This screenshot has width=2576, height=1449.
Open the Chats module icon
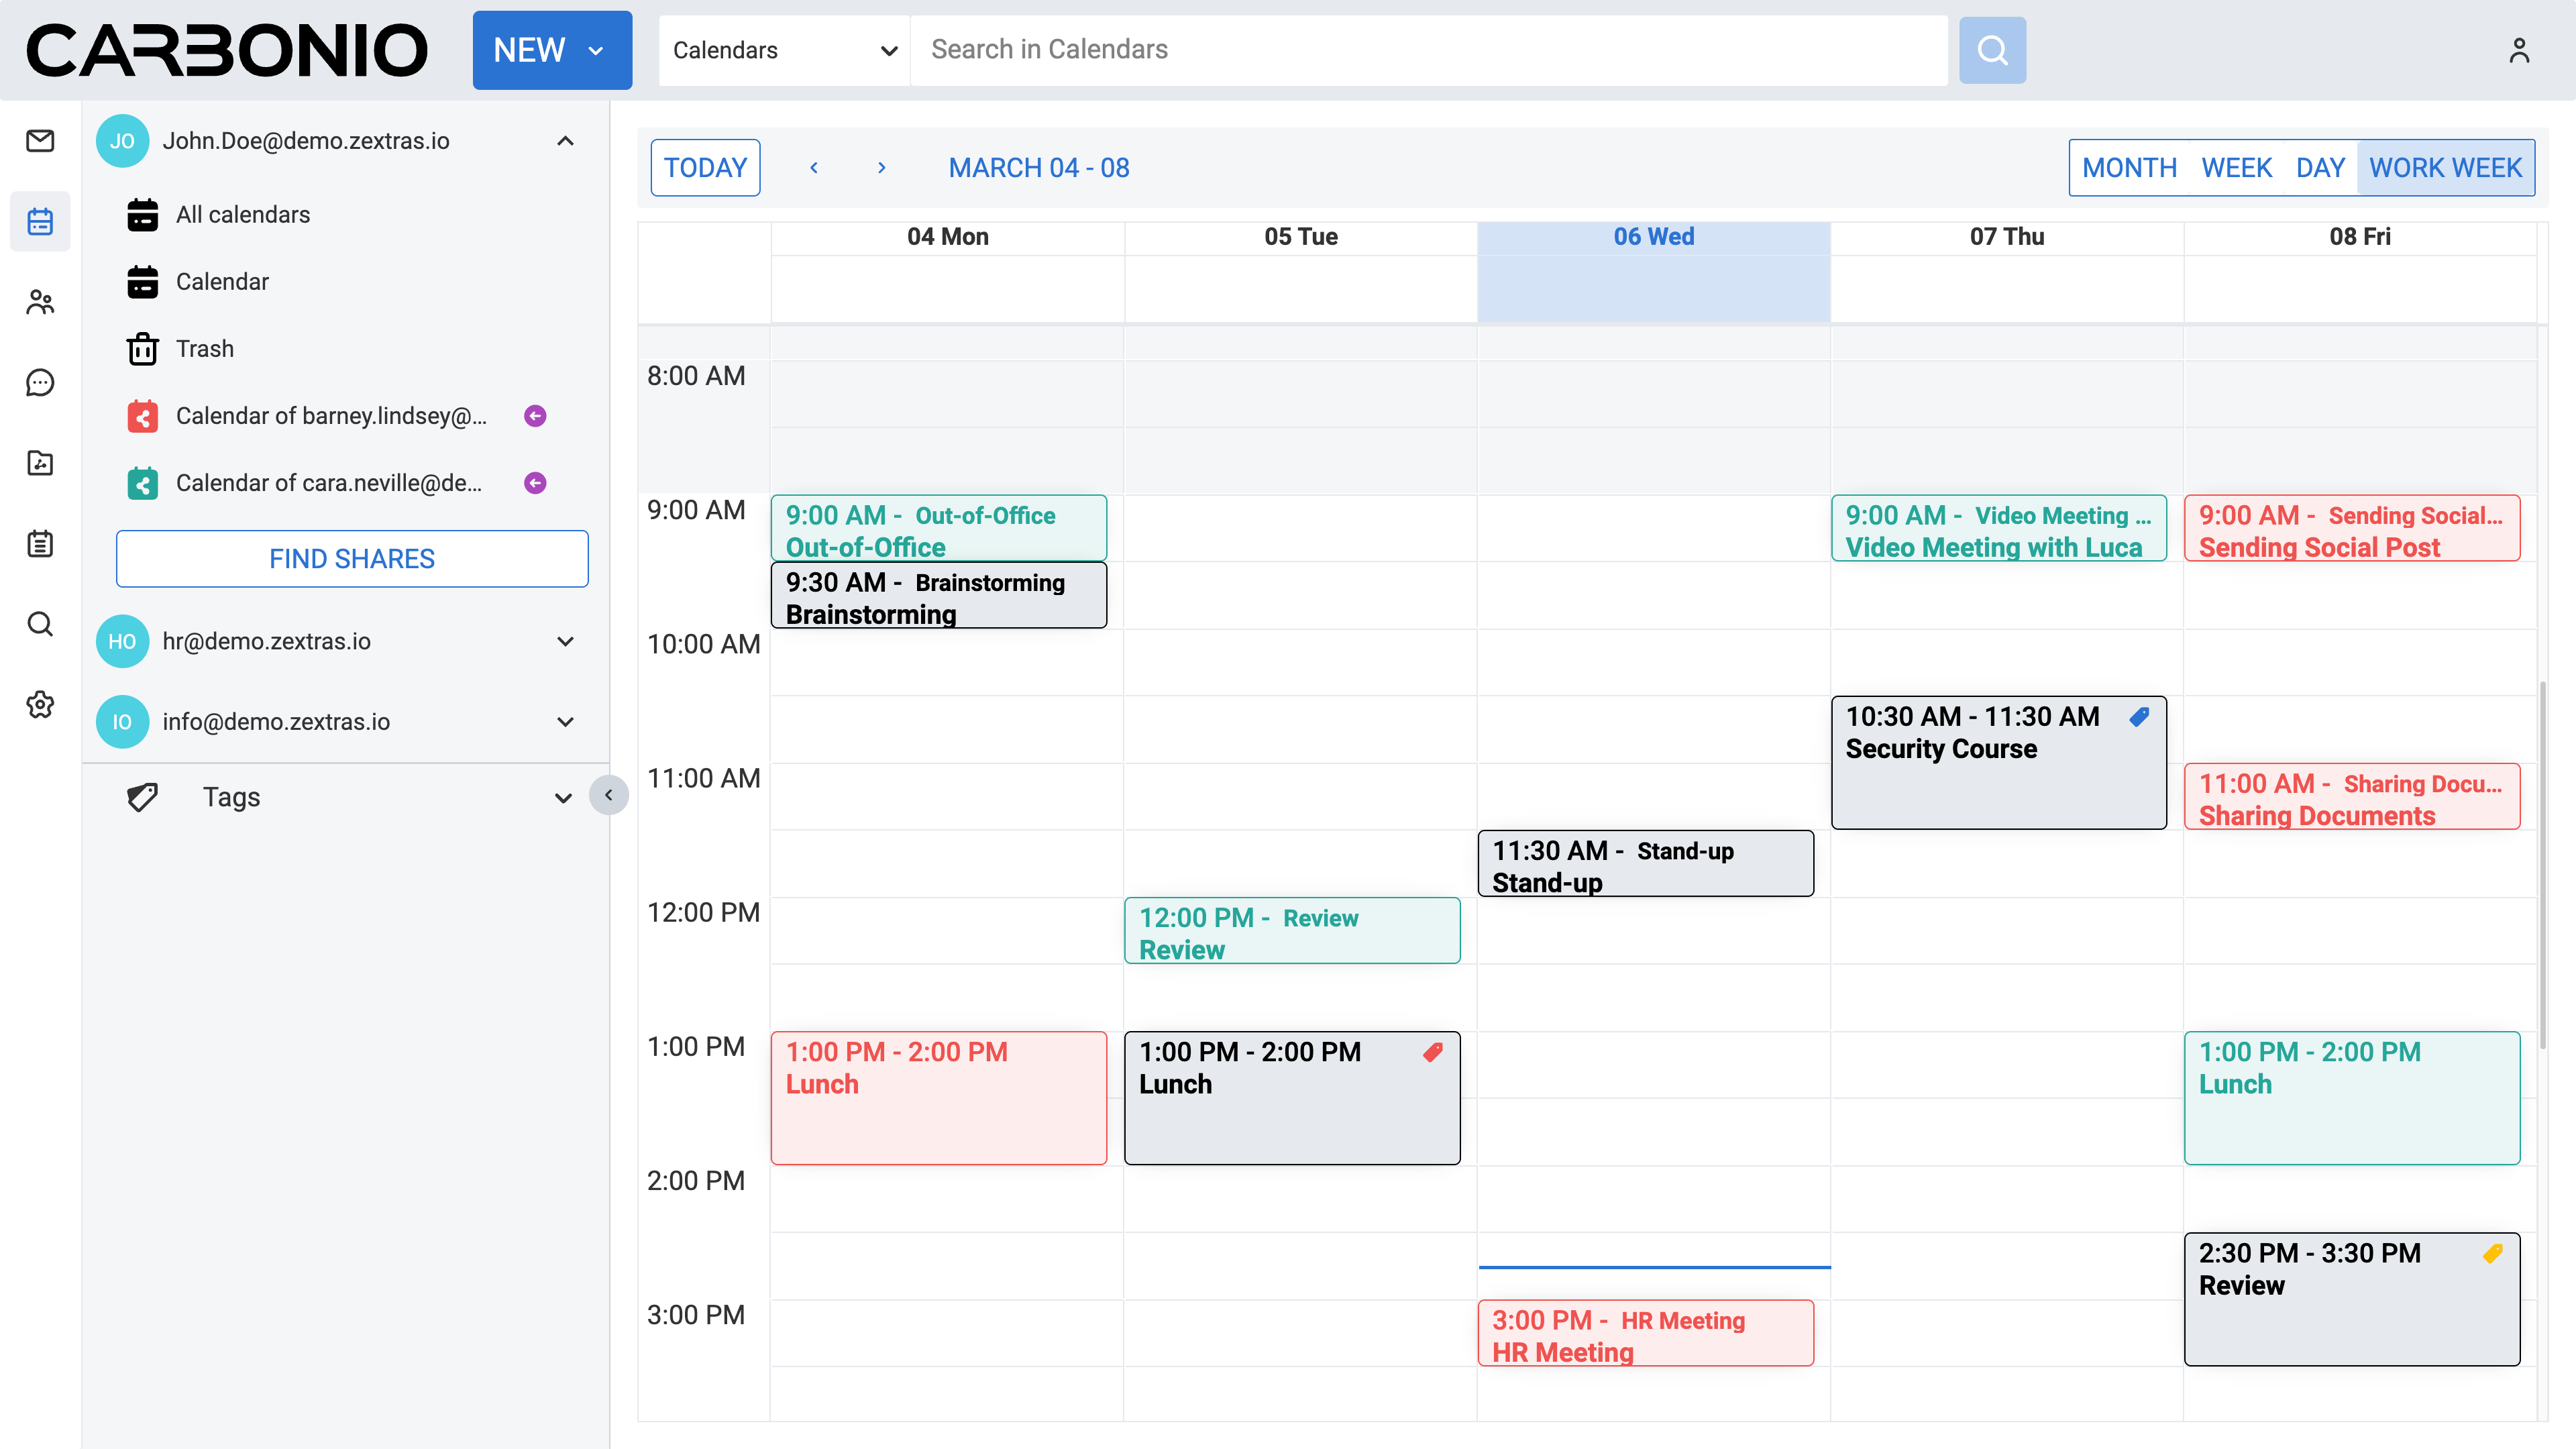(40, 382)
